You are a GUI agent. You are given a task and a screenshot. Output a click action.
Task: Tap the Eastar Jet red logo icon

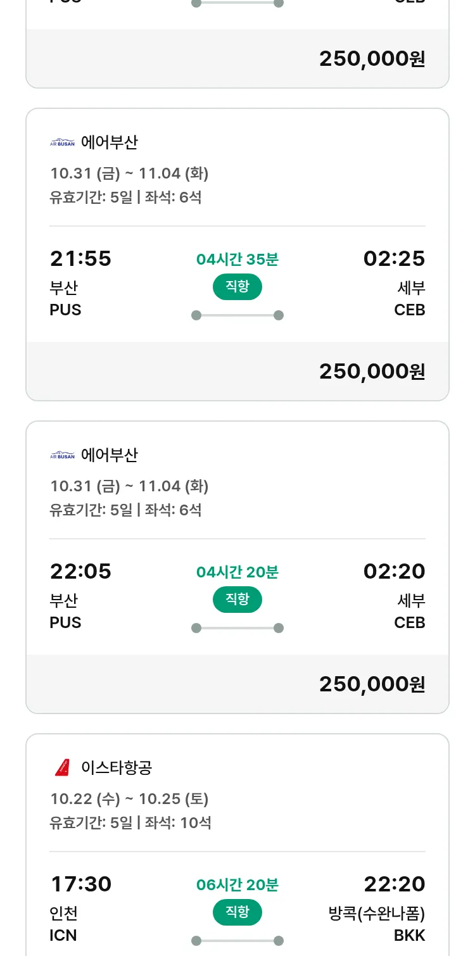(62, 768)
